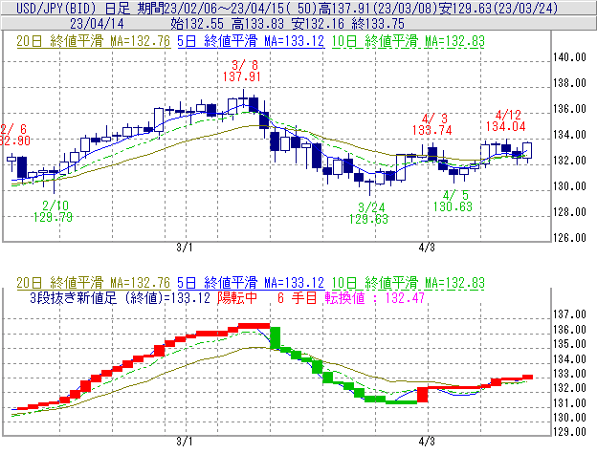Click upper chart 10日 終値平滑 MA=132.83 legend
Screen dimensions: 597x454
(x=408, y=41)
